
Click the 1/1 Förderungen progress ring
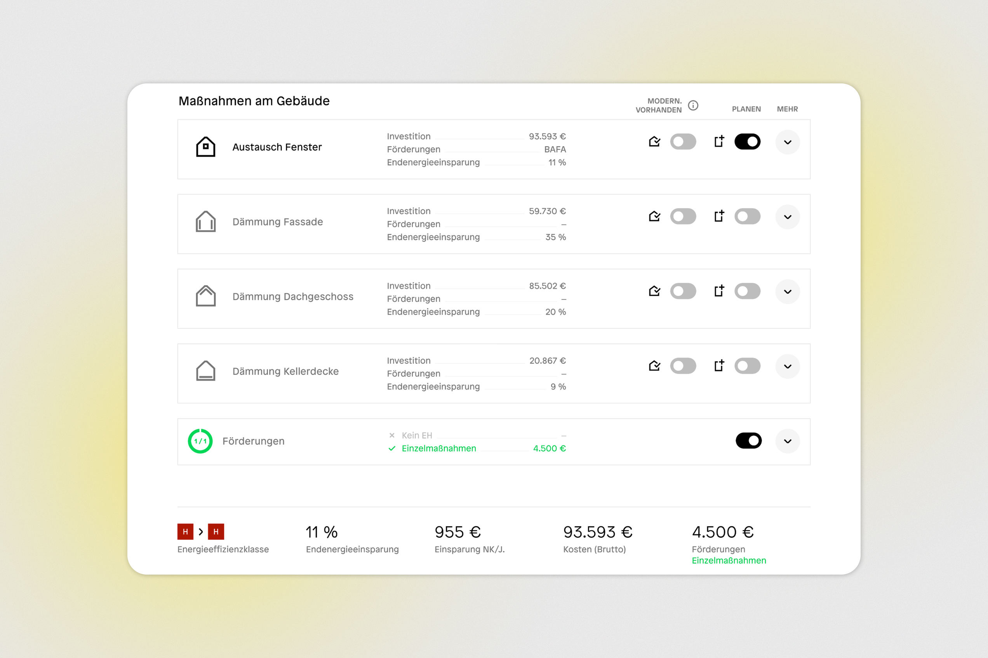(x=200, y=441)
